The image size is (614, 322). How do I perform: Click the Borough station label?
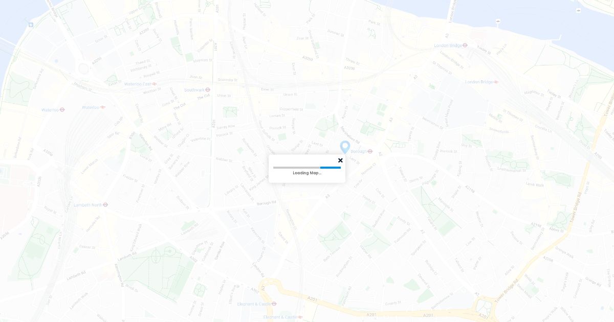pos(358,151)
